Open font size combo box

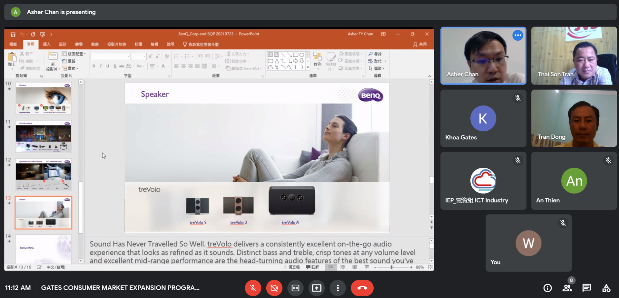139,56
